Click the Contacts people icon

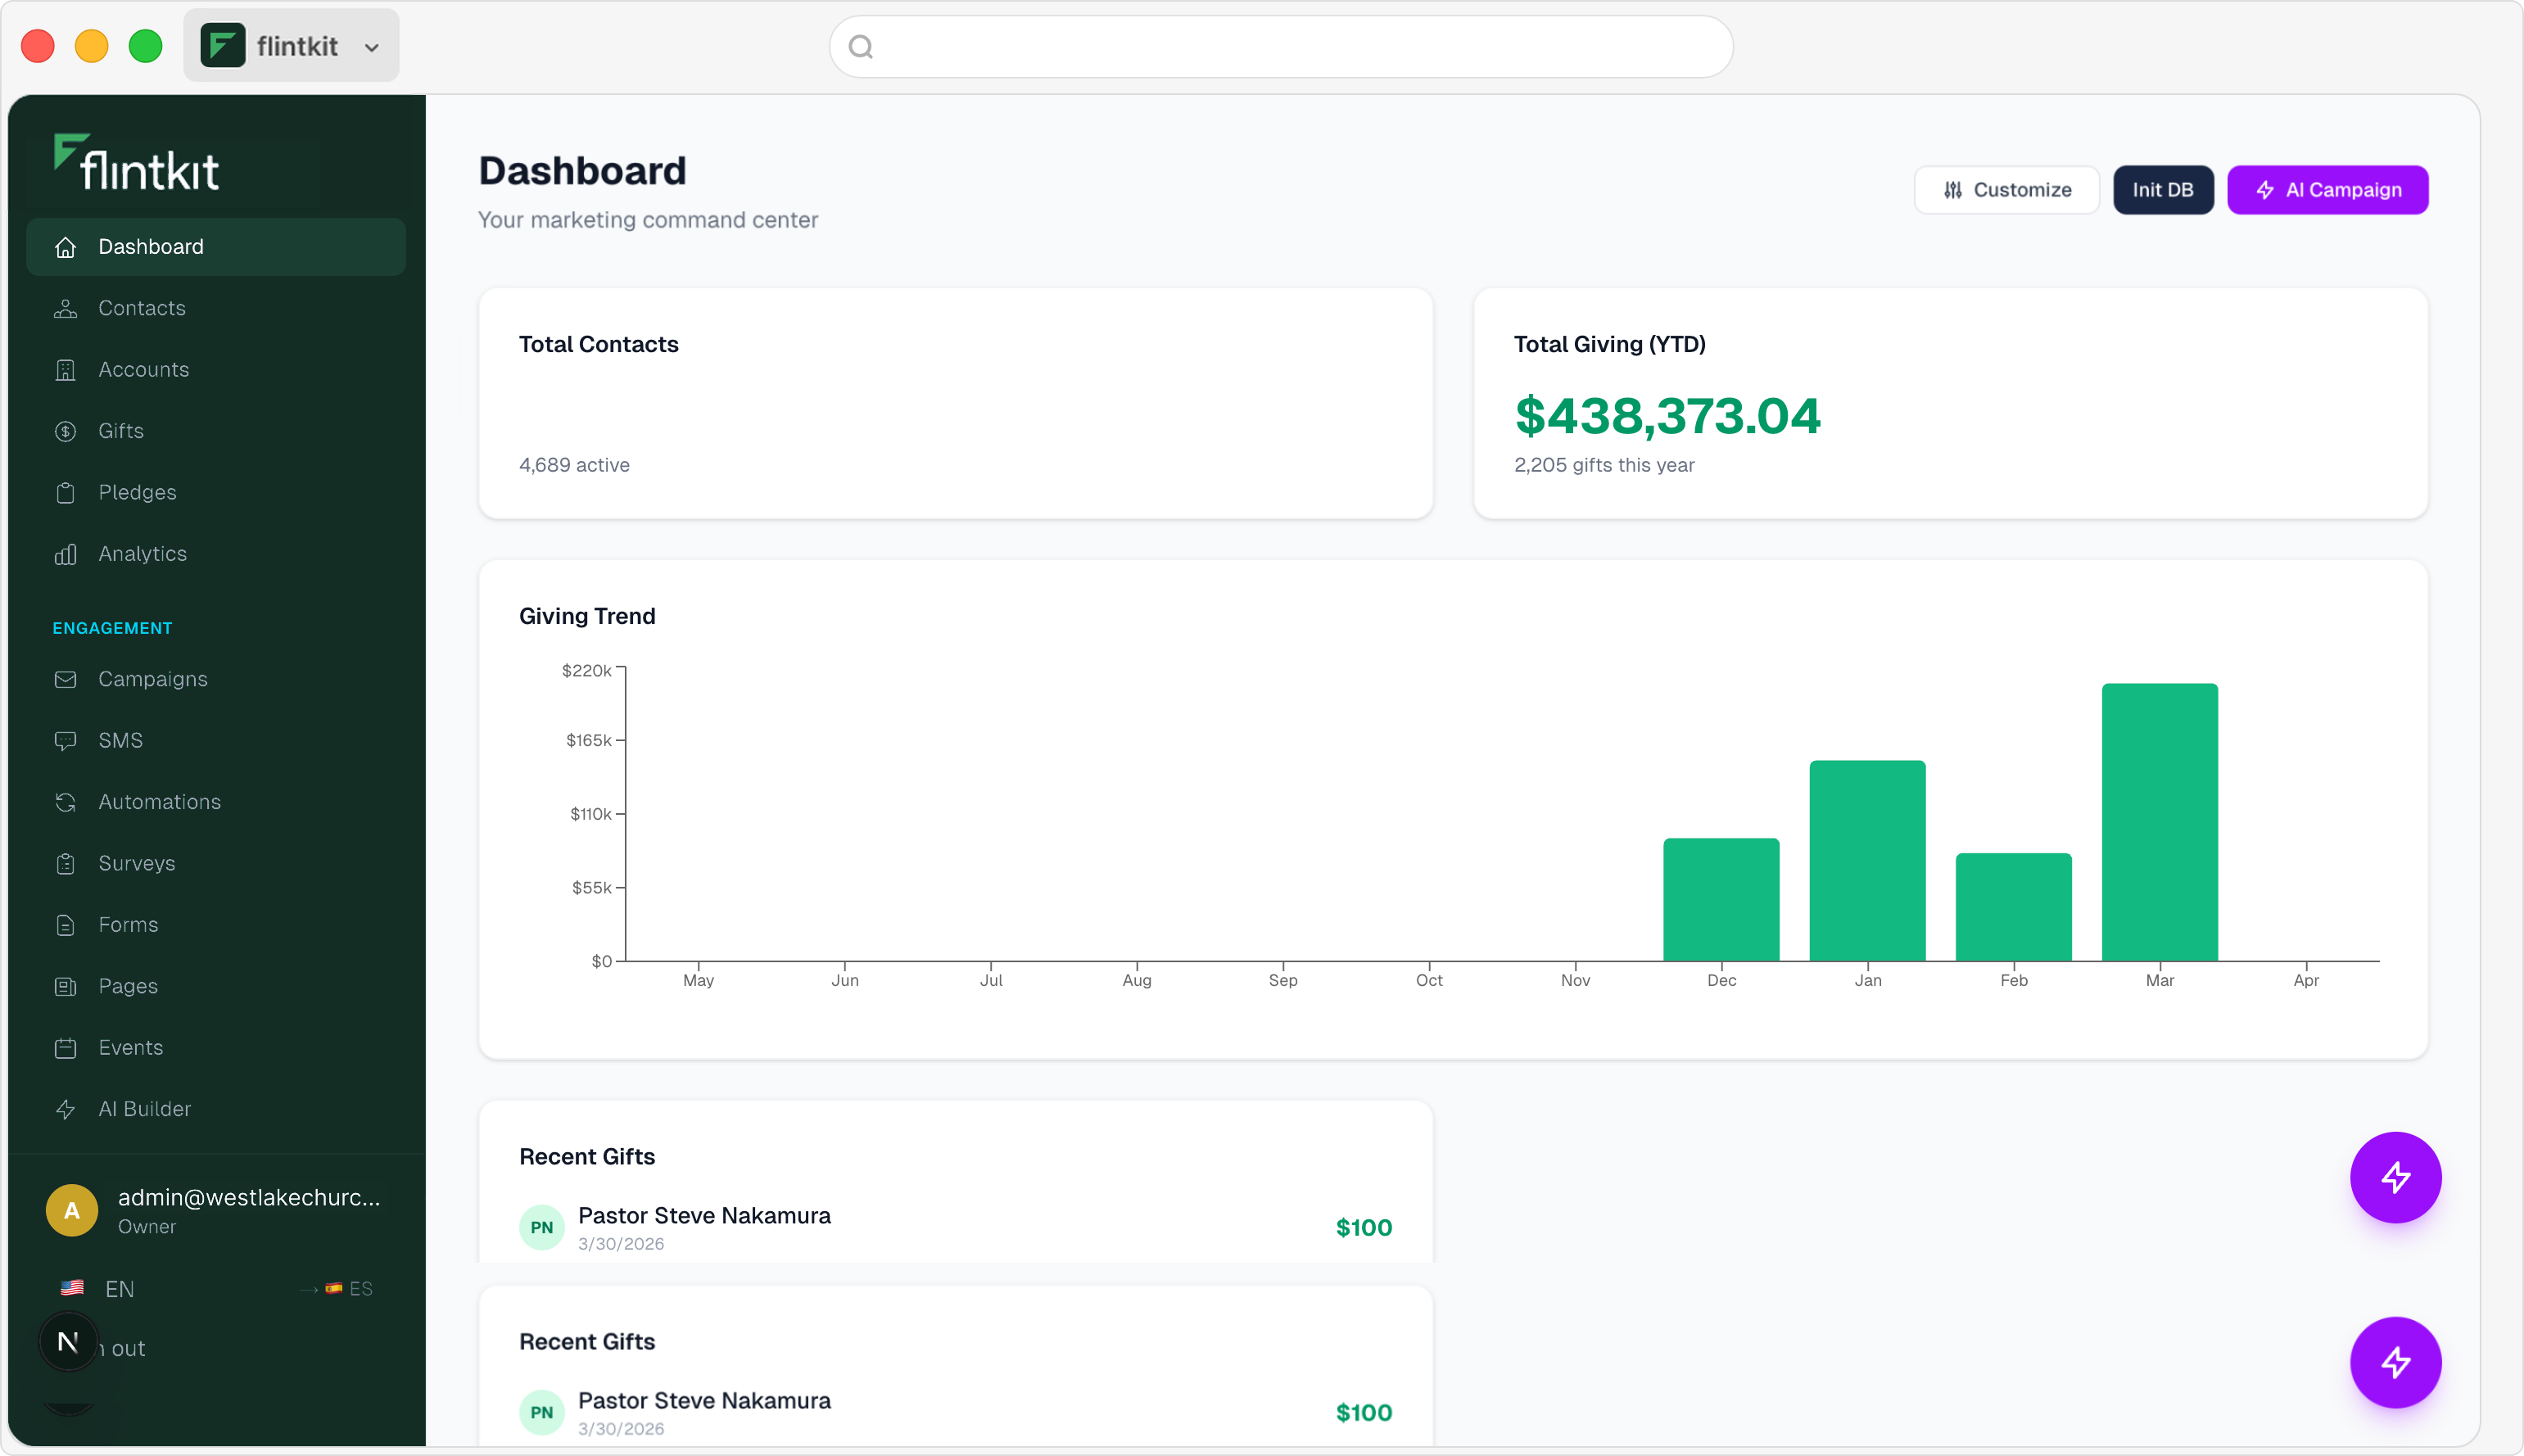tap(66, 309)
